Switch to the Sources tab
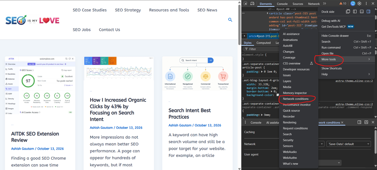 [x=297, y=4]
